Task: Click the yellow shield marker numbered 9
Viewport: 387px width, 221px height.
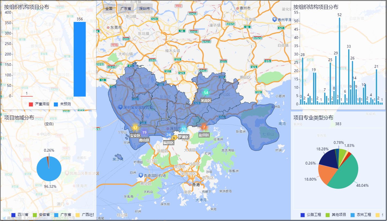Action: [174, 138]
